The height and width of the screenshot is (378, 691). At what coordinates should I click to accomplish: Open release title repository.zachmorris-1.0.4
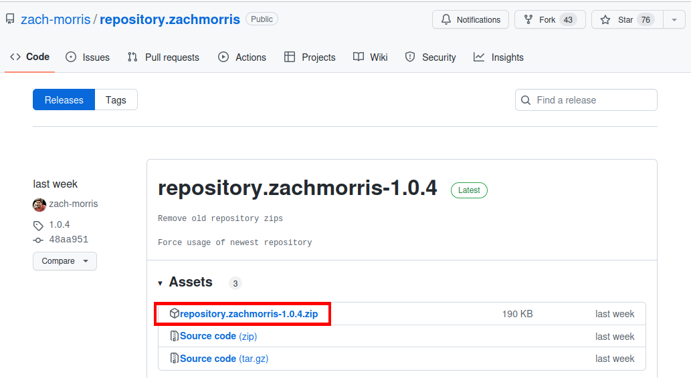click(298, 188)
